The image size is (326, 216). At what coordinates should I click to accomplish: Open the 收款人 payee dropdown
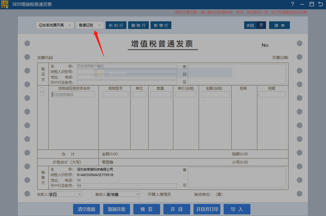[65, 194]
